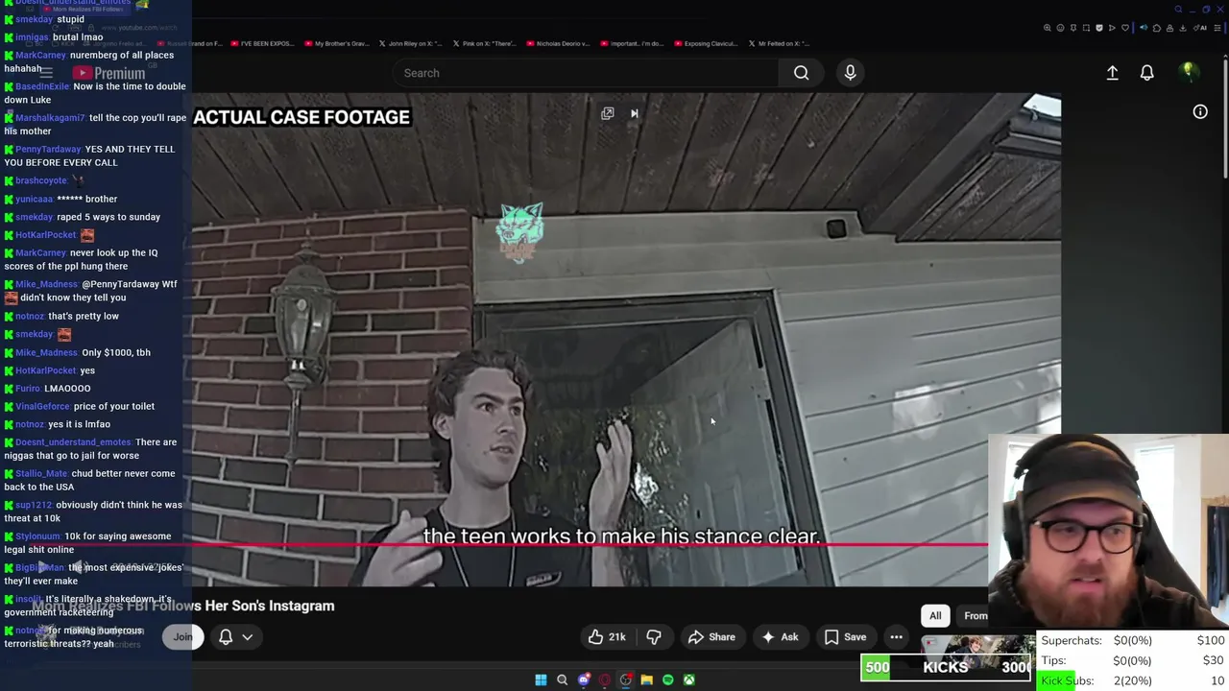
Task: Open the hamburger guide menu icon
Action: (x=46, y=73)
